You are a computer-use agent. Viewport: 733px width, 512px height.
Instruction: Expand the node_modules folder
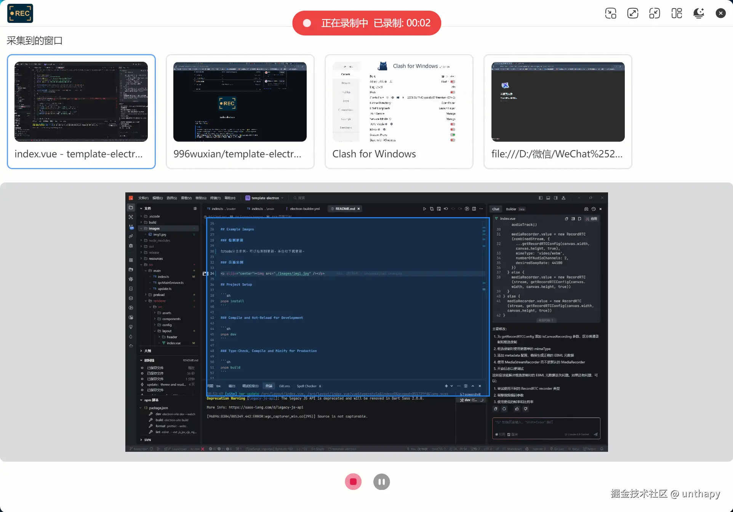168,241
